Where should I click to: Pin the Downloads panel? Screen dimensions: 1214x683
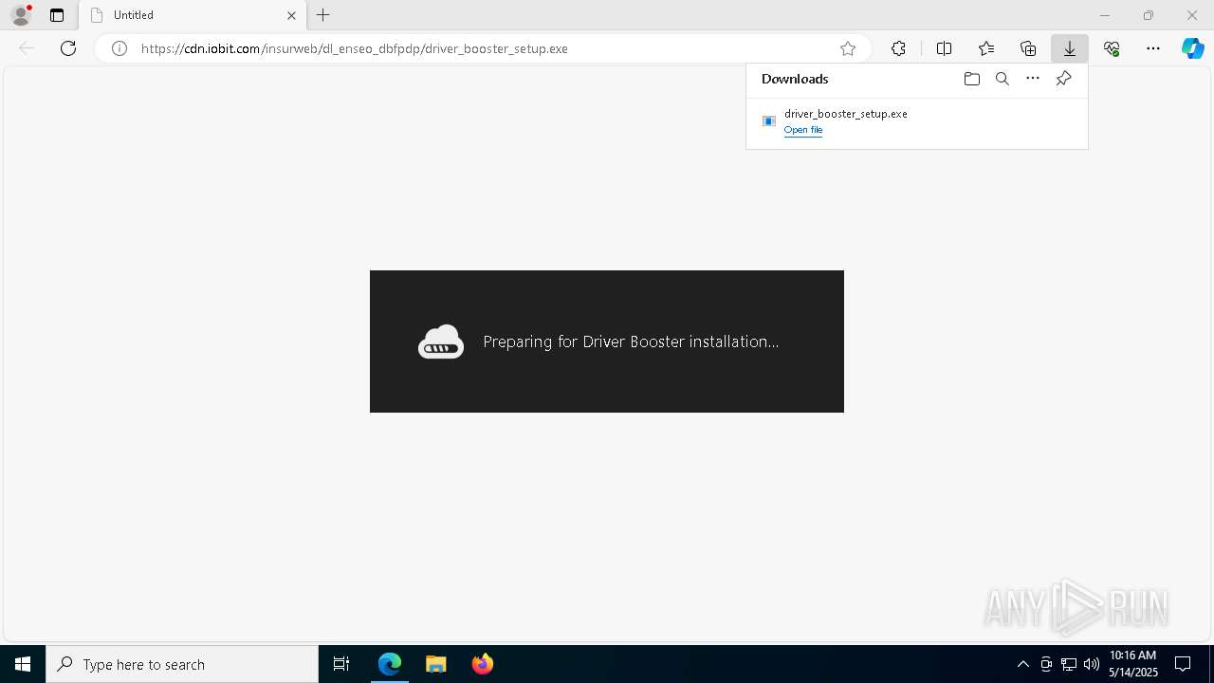pos(1063,79)
